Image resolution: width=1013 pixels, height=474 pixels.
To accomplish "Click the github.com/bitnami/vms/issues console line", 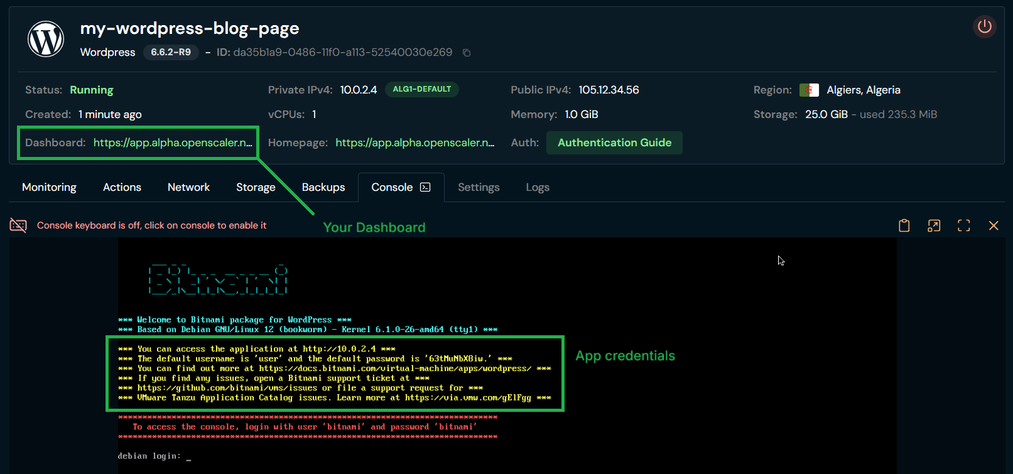I will point(301,388).
